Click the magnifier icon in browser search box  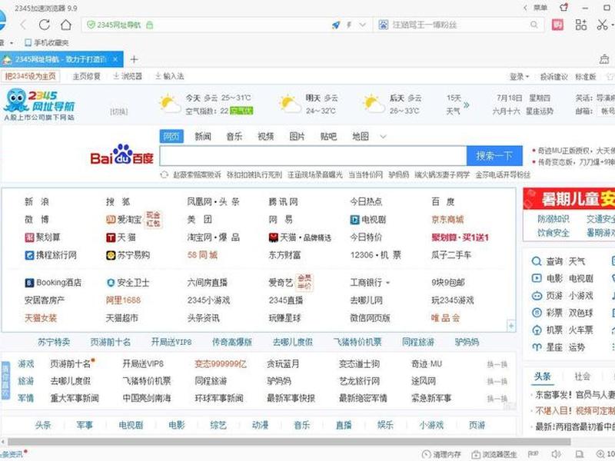534,25
